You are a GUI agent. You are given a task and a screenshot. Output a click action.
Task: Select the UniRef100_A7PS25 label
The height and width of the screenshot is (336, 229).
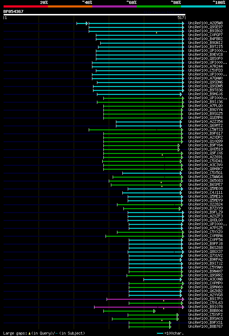205,228
